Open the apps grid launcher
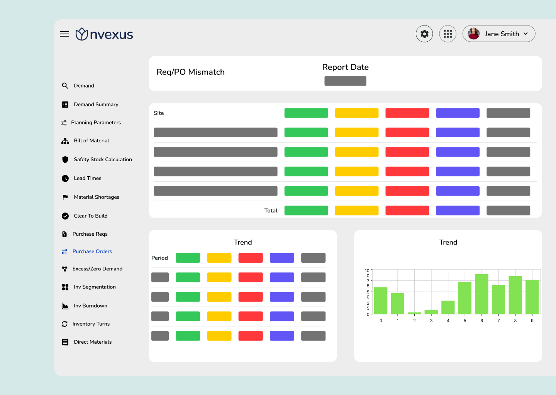Screen dimensions: 556x395 click(x=448, y=34)
